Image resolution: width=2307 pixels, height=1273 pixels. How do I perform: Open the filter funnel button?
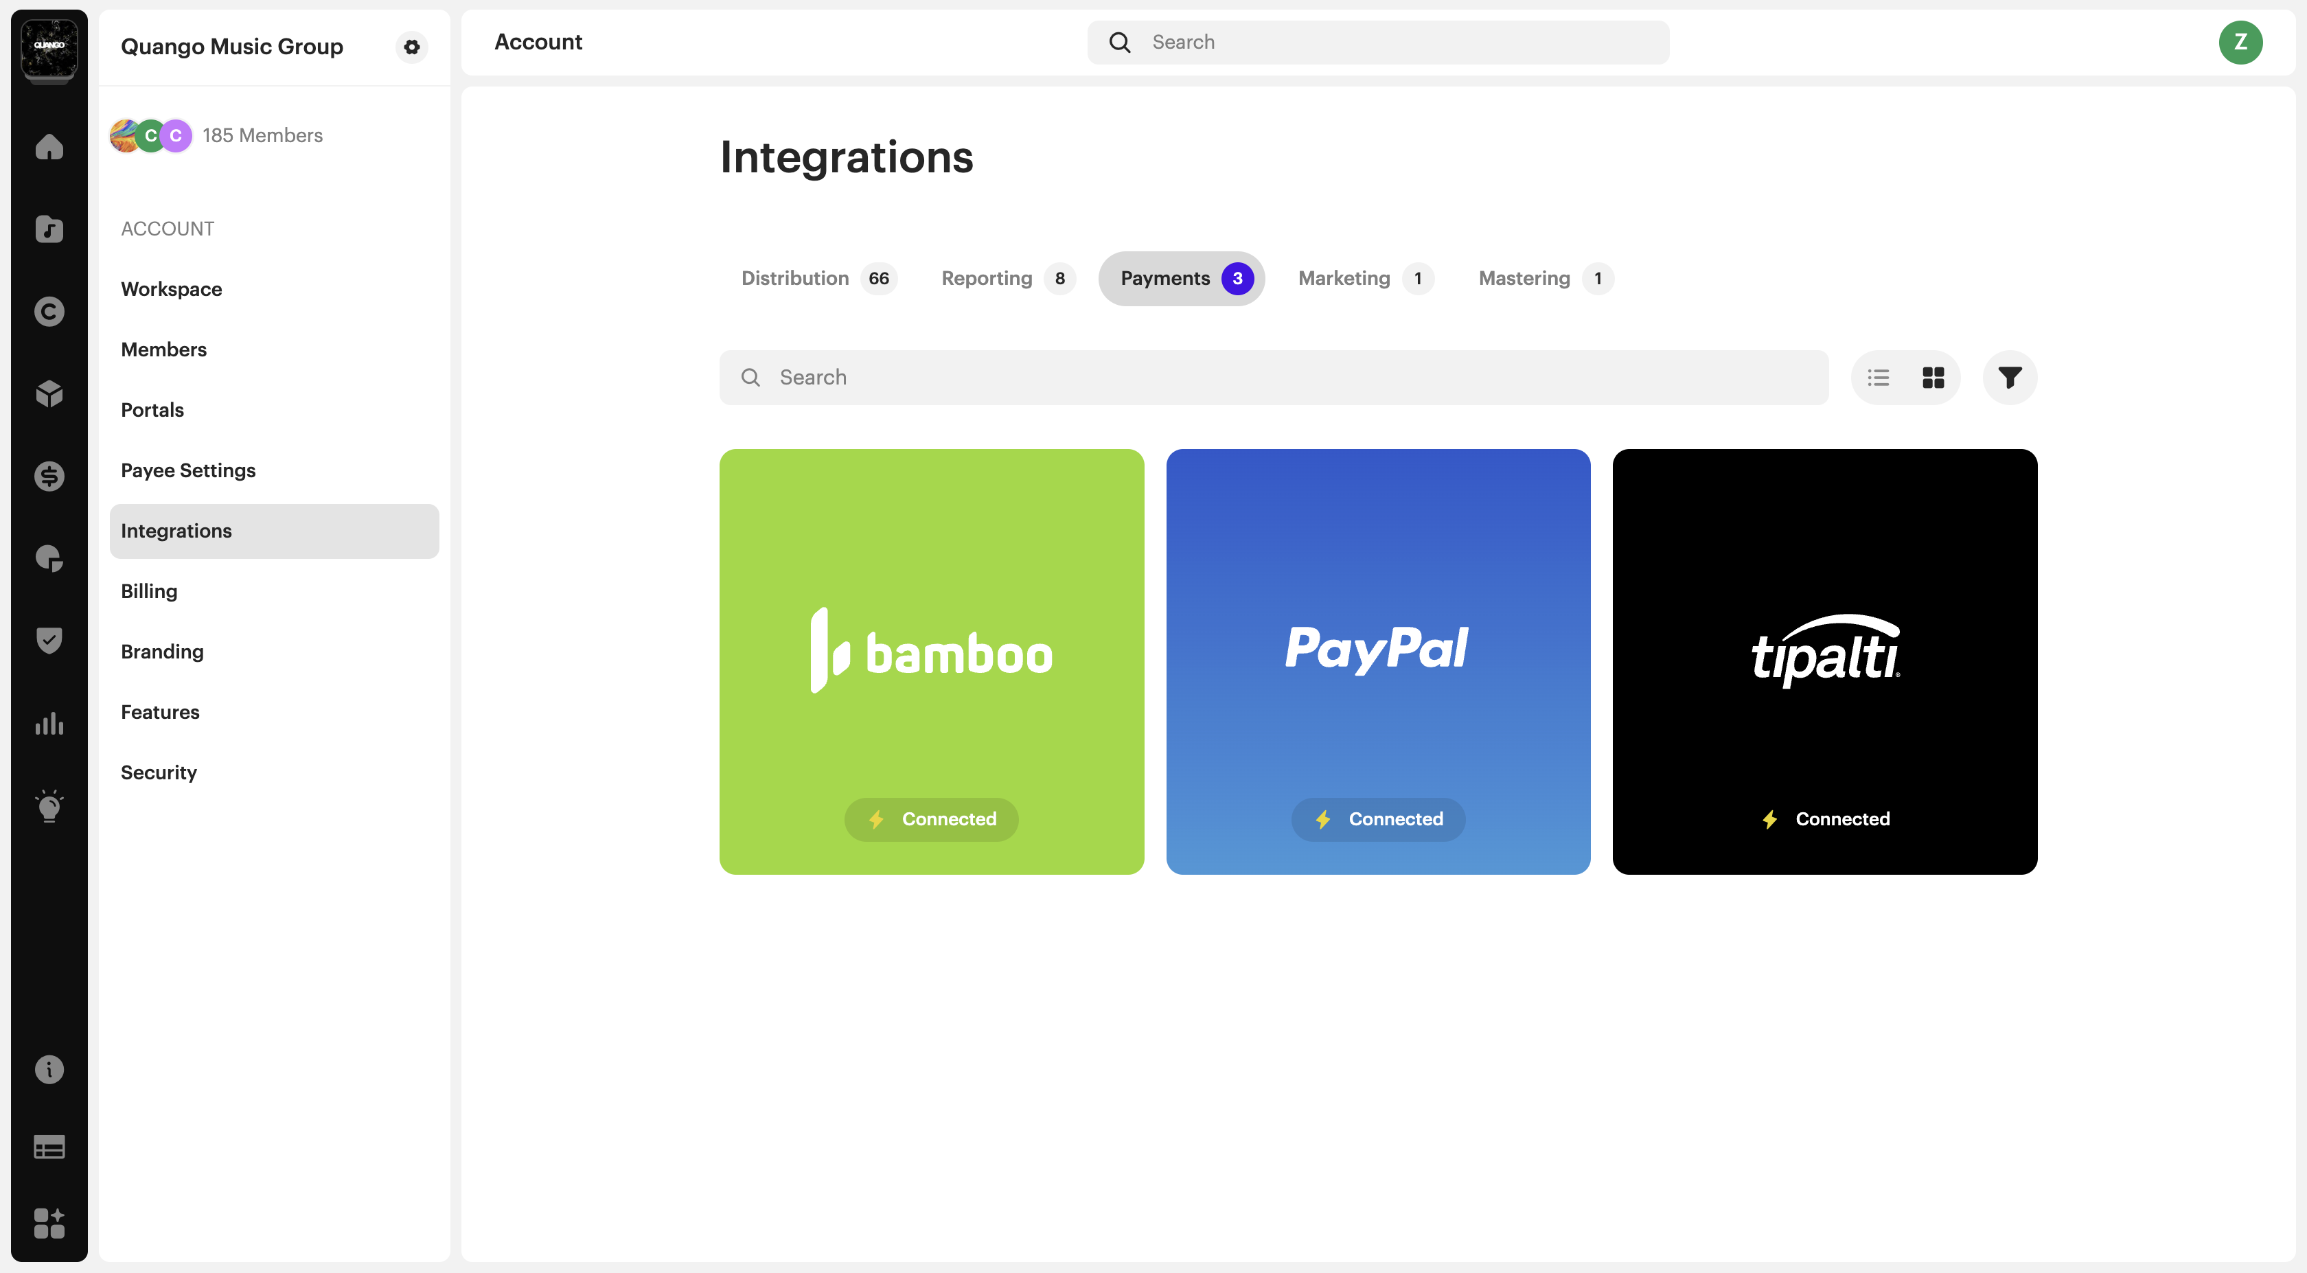(x=2009, y=377)
